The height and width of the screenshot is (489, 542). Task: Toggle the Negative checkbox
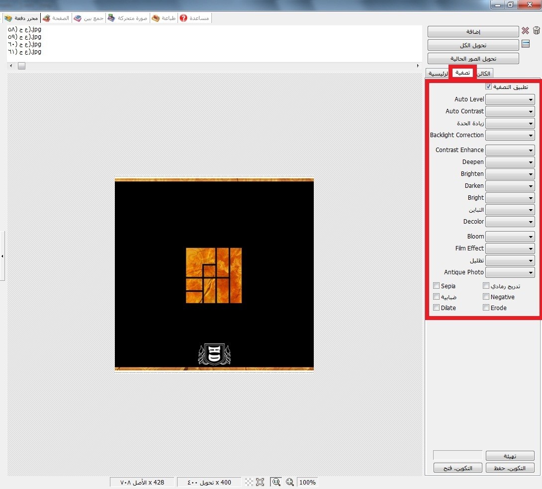[x=486, y=297]
